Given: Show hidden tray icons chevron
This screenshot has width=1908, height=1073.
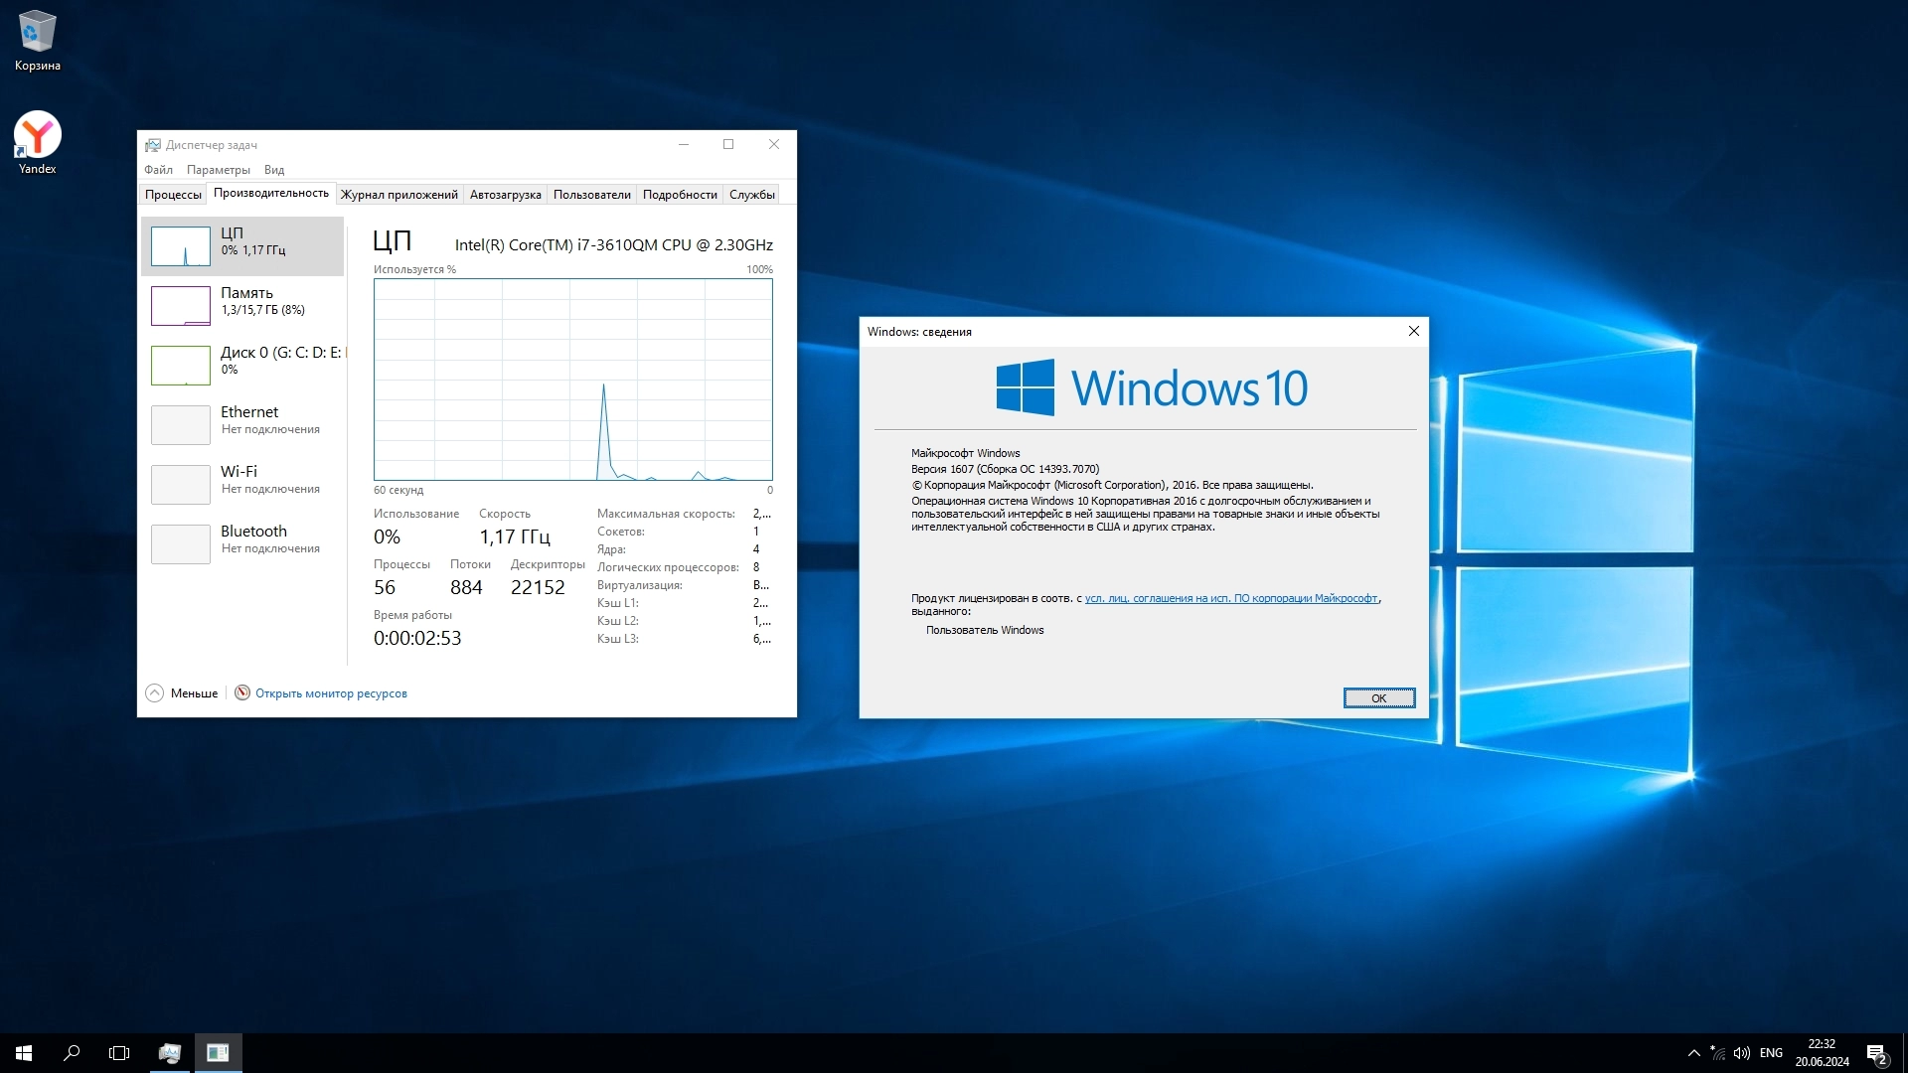Looking at the screenshot, I should tap(1693, 1053).
